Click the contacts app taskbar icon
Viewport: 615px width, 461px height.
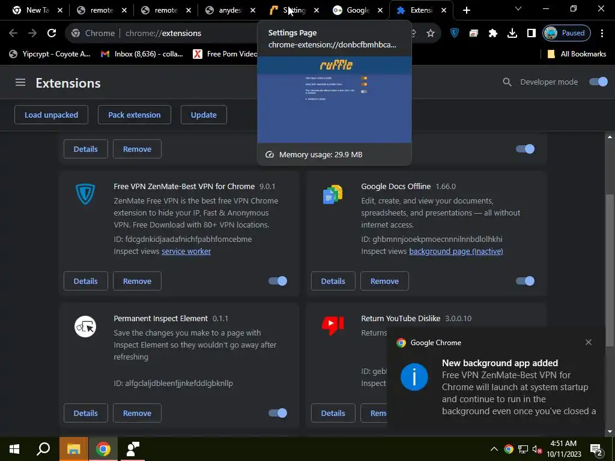click(x=133, y=449)
